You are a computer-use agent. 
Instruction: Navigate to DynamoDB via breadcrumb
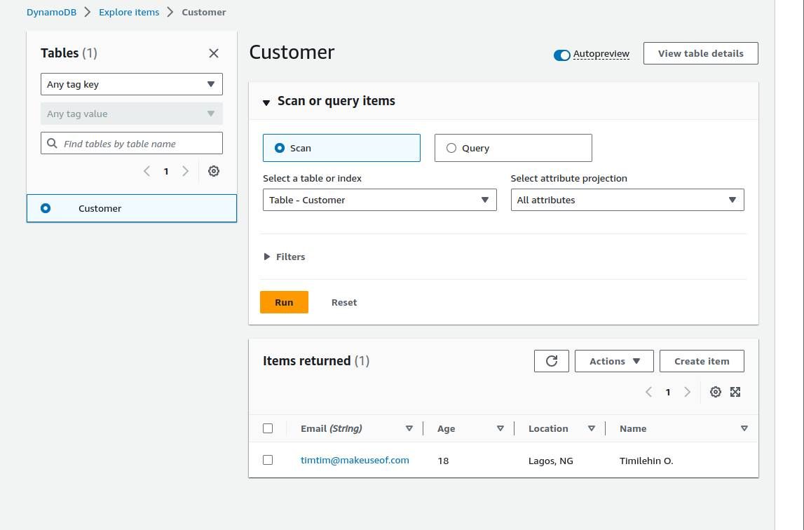51,12
